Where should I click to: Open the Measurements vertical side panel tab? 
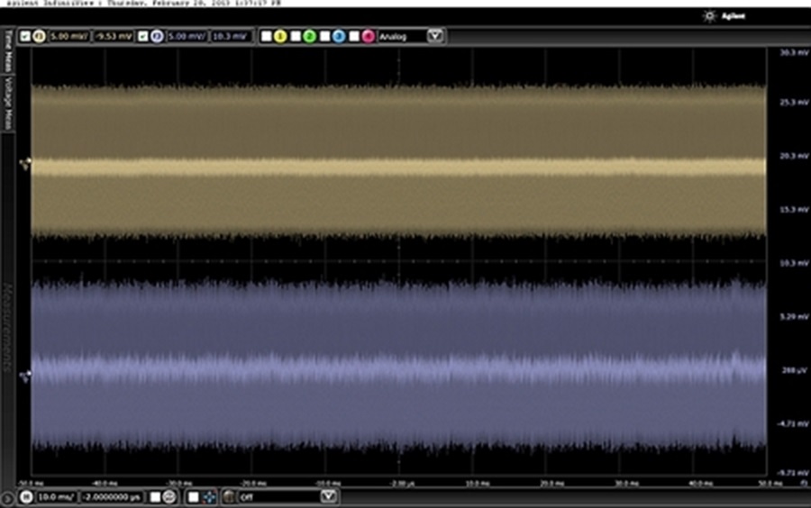pyautogui.click(x=7, y=327)
